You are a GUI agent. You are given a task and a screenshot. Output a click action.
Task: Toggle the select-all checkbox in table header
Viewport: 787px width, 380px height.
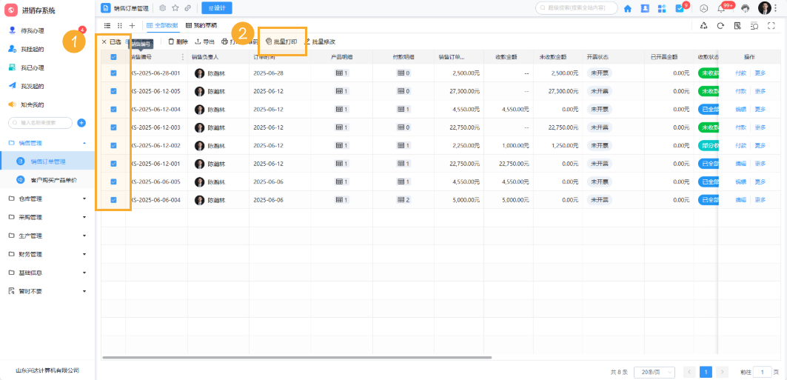(x=113, y=56)
